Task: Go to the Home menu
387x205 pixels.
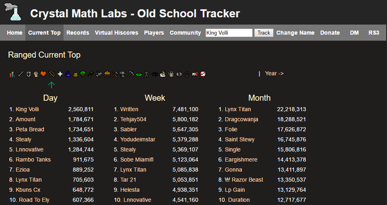Action: 14,33
